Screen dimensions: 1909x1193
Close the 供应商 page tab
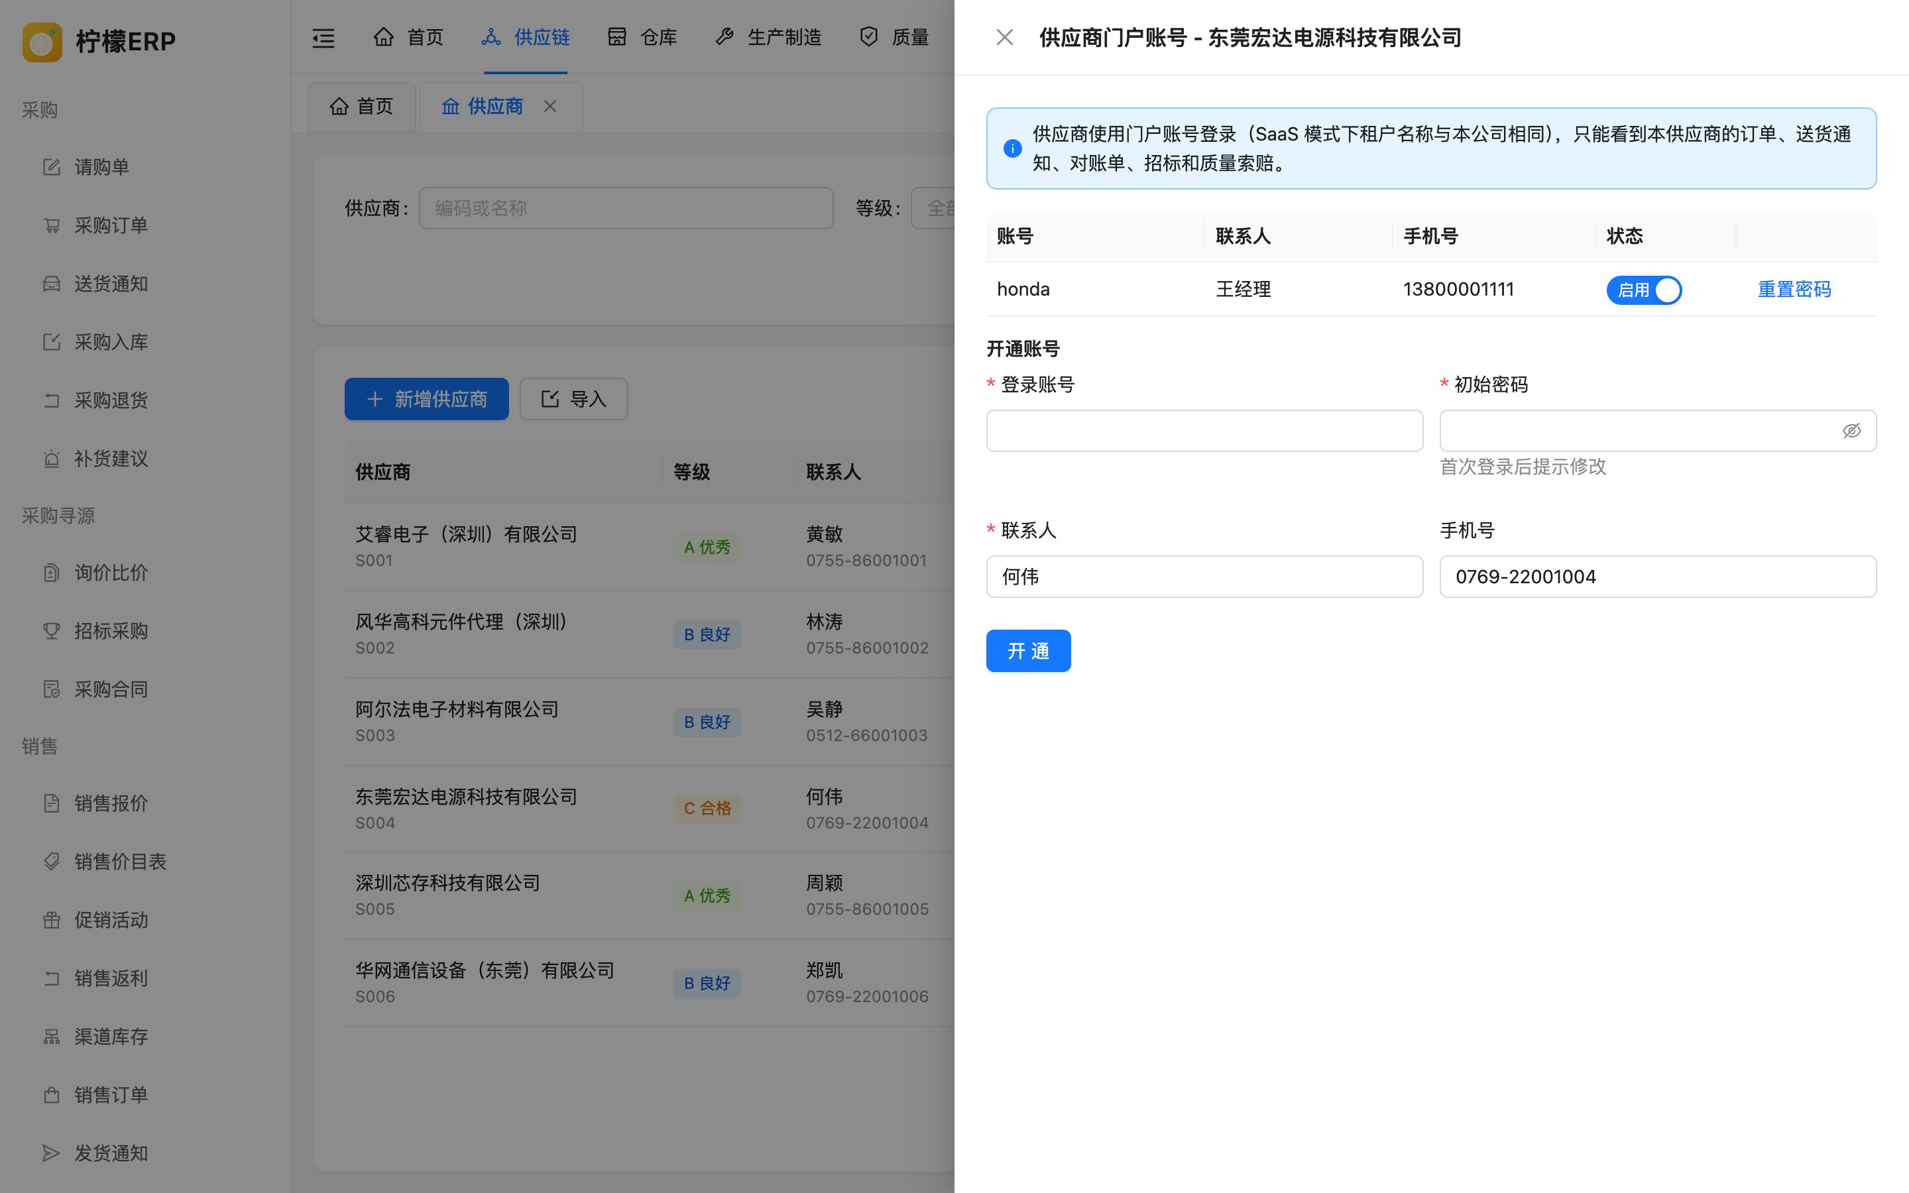[x=550, y=107]
